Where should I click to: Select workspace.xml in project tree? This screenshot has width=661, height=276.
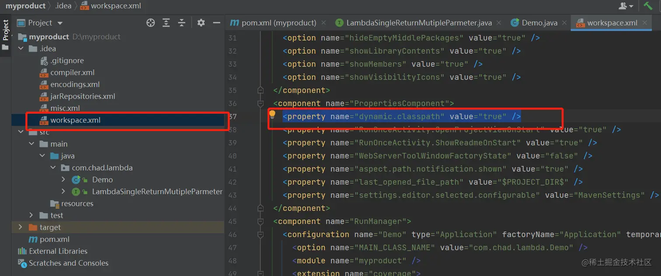75,120
